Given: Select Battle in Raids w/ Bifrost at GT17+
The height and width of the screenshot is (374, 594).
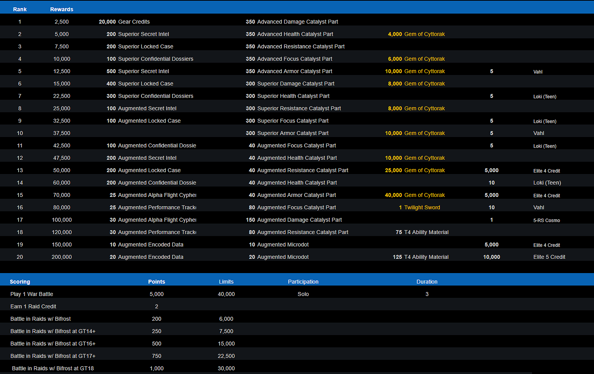Looking at the screenshot, I should (x=53, y=356).
